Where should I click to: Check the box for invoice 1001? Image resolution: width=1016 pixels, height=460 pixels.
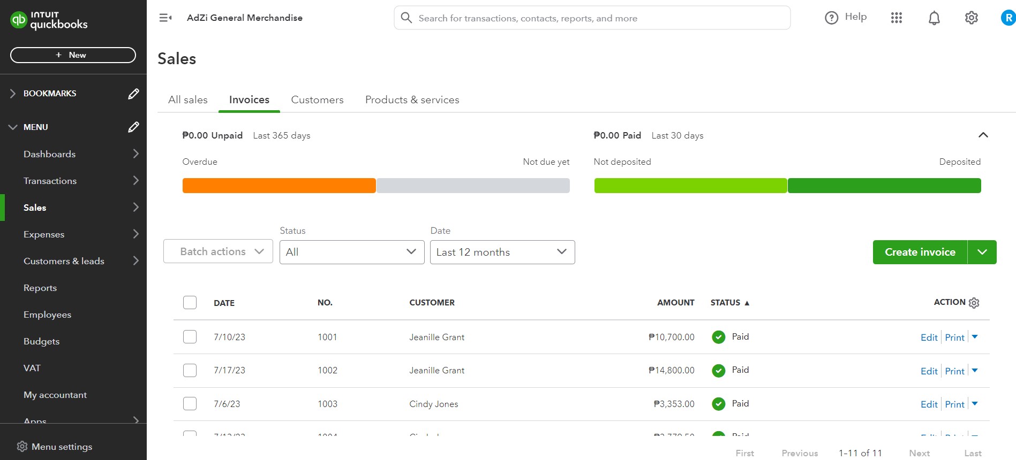pyautogui.click(x=190, y=336)
